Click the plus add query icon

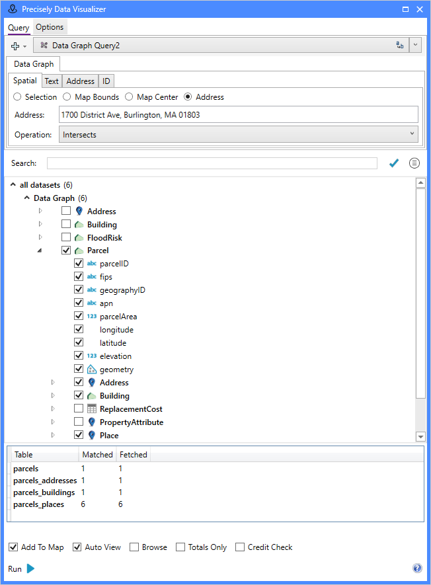(x=15, y=46)
